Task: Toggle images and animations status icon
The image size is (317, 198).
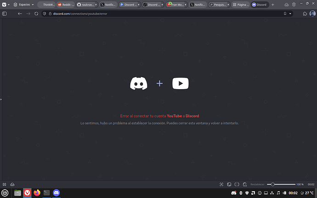Action: pos(229,185)
